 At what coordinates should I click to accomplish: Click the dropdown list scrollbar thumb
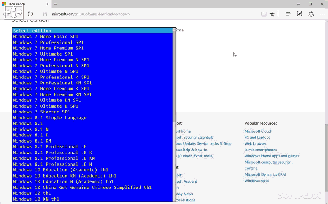[x=174, y=77]
